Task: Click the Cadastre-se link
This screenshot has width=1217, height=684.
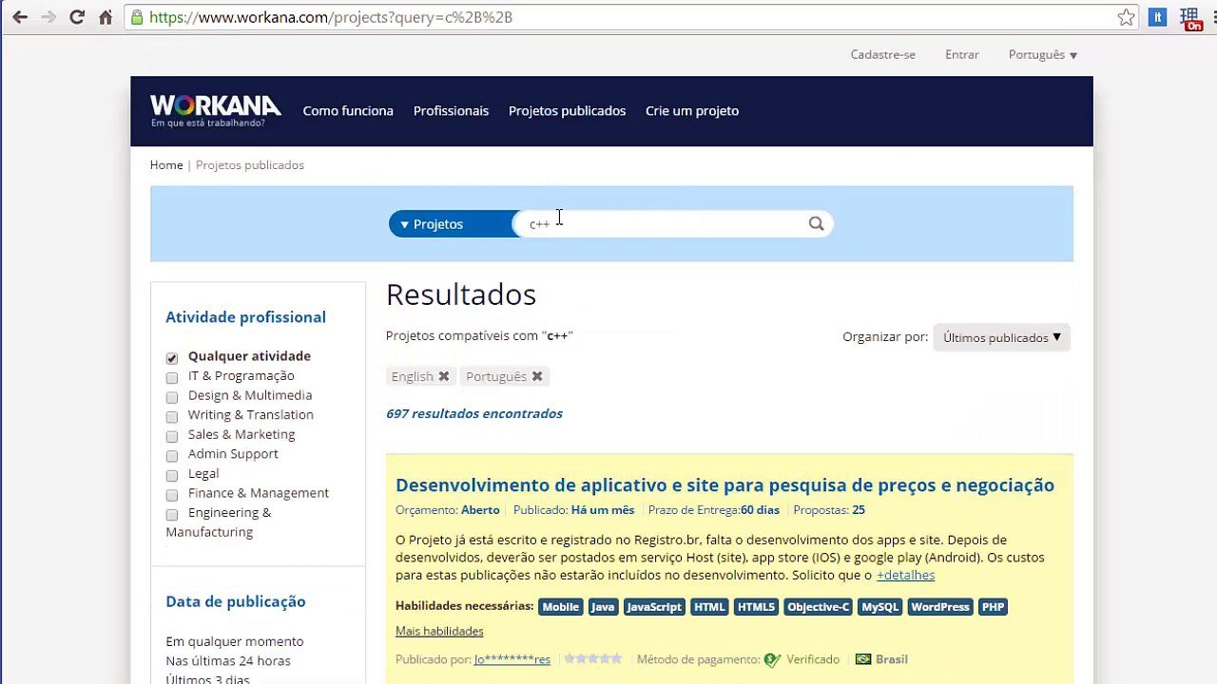Action: pos(883,54)
